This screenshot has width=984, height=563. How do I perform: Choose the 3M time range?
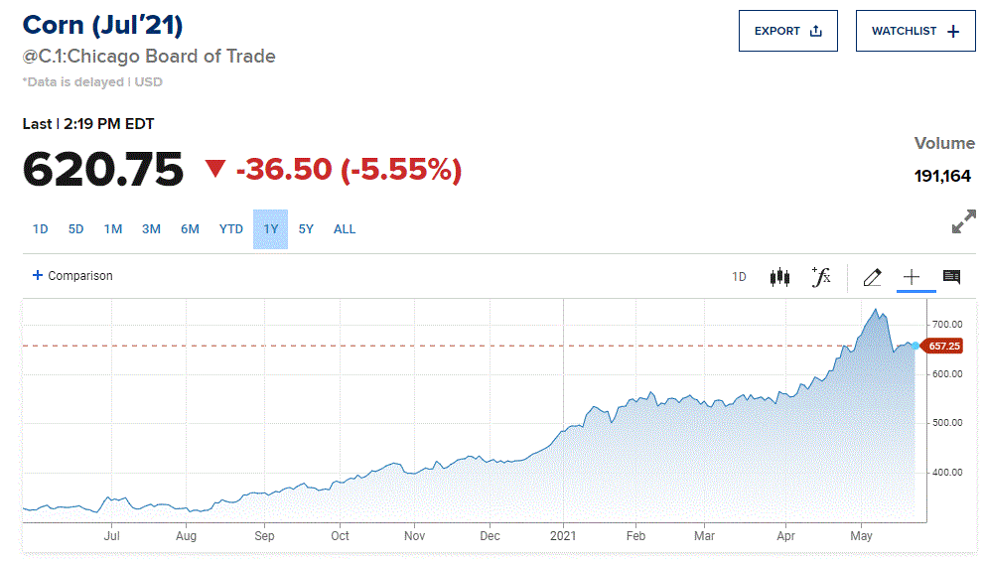pyautogui.click(x=151, y=229)
